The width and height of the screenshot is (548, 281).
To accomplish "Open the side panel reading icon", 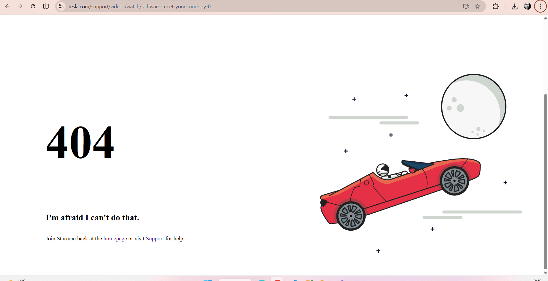I will 46,6.
